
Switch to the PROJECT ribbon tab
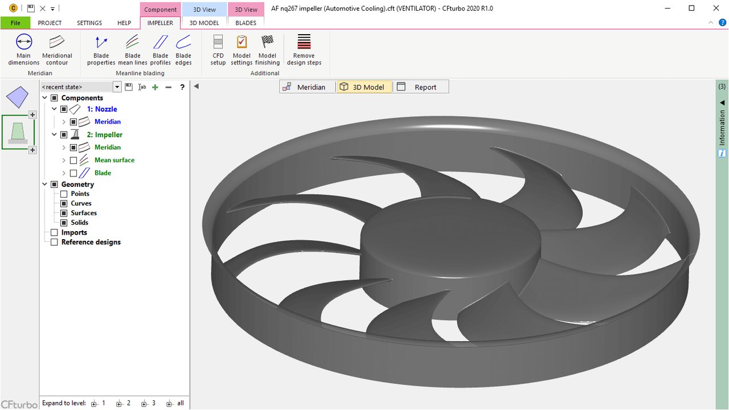click(x=50, y=23)
